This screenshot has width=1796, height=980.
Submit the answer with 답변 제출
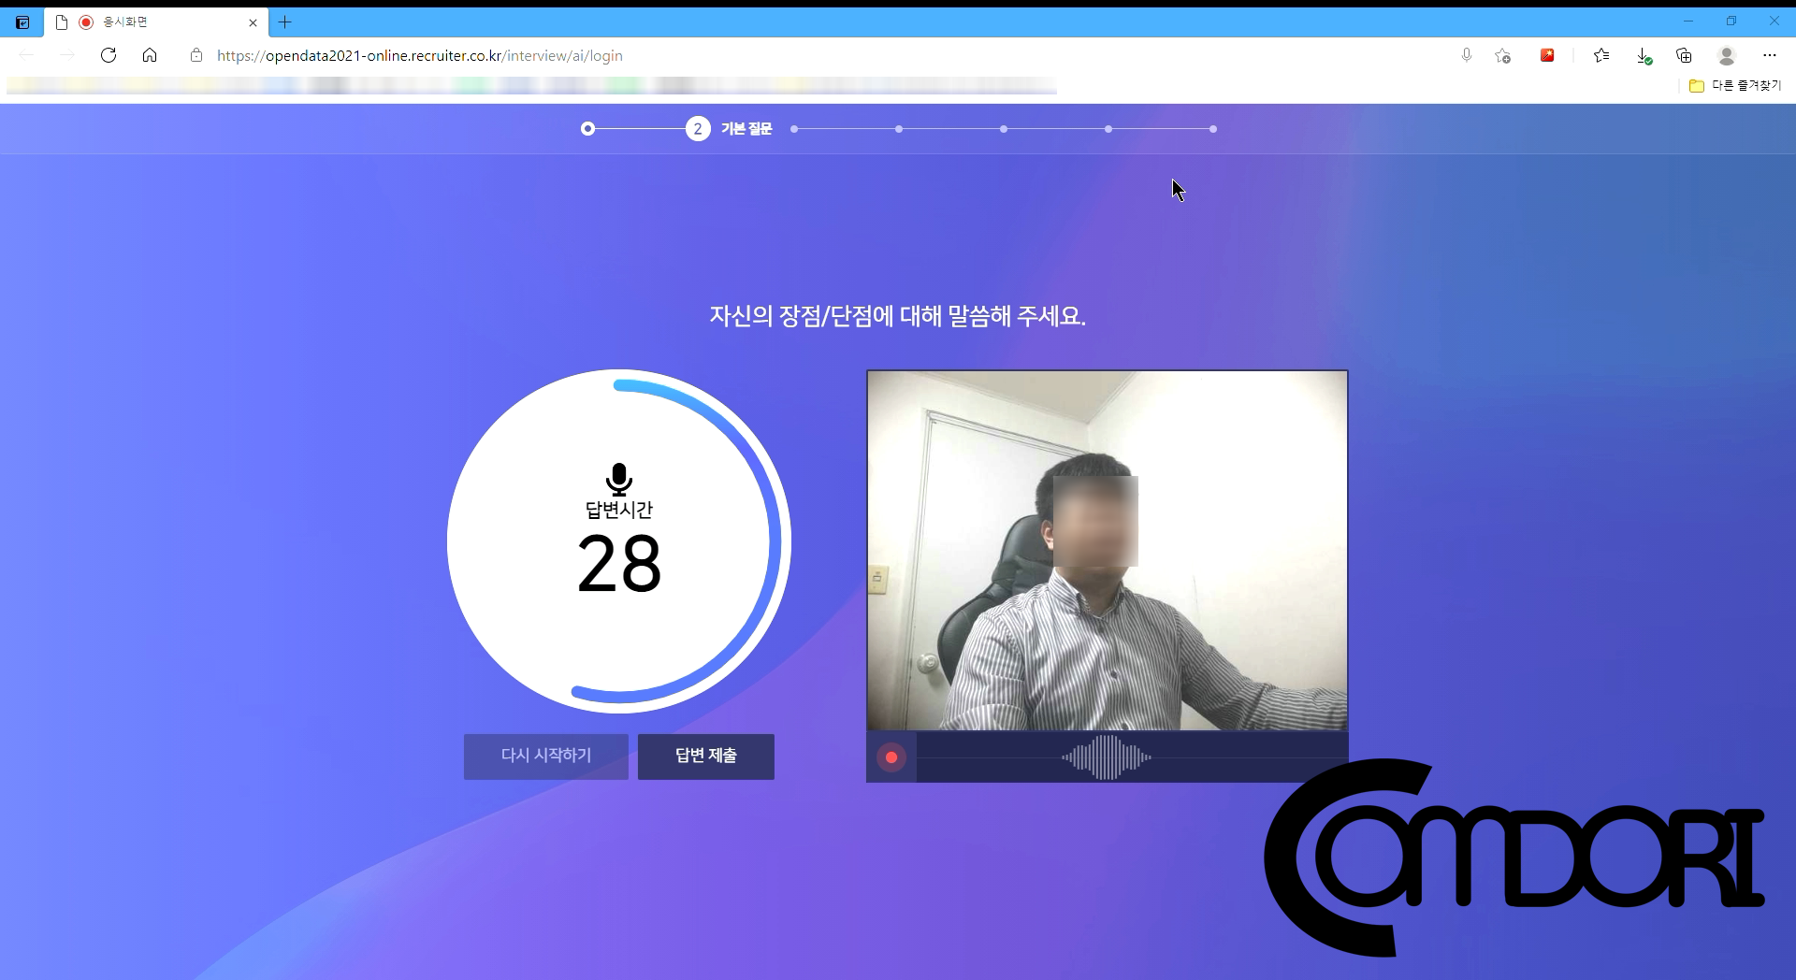[x=706, y=756]
